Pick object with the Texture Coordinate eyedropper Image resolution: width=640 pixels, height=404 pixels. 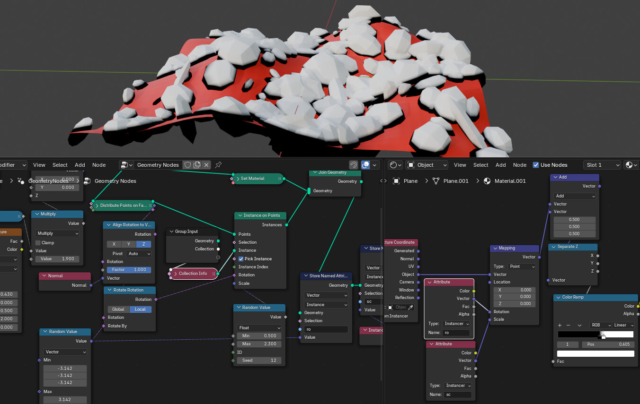(x=410, y=307)
